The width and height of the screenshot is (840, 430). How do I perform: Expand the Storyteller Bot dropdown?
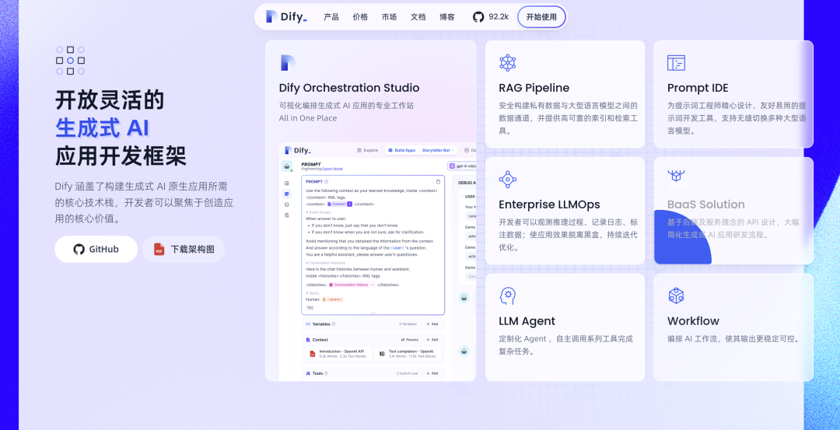pyautogui.click(x=438, y=151)
